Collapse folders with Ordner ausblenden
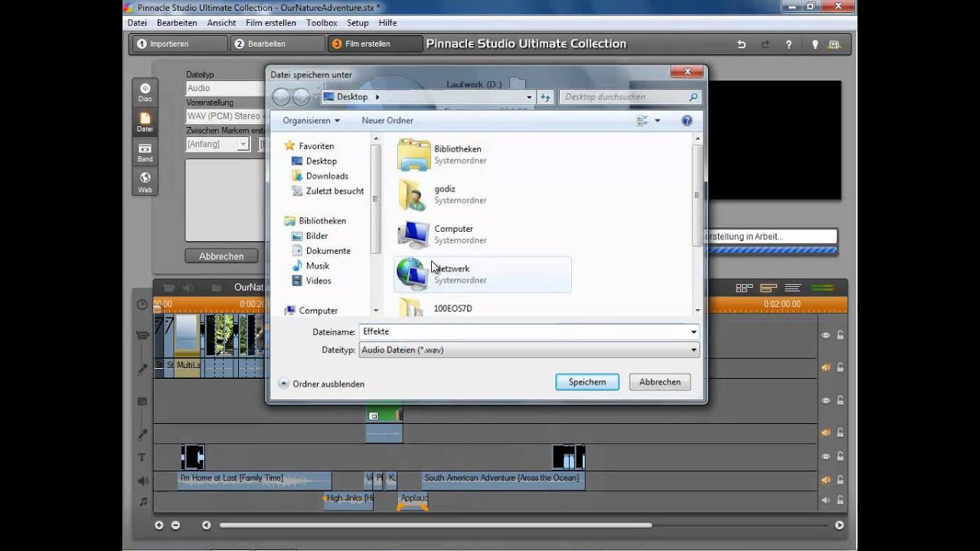 coord(322,384)
